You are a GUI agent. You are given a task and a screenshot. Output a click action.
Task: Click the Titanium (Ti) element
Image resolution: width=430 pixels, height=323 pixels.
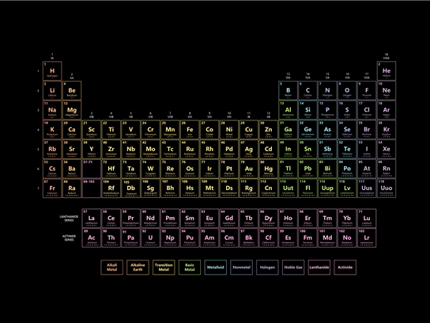click(111, 130)
